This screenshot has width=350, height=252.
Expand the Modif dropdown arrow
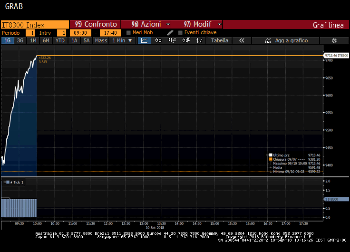(219, 24)
